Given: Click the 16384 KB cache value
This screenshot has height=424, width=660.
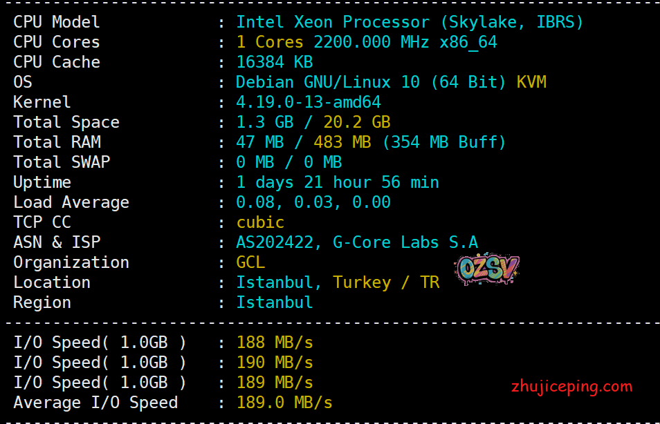Looking at the screenshot, I should (275, 62).
